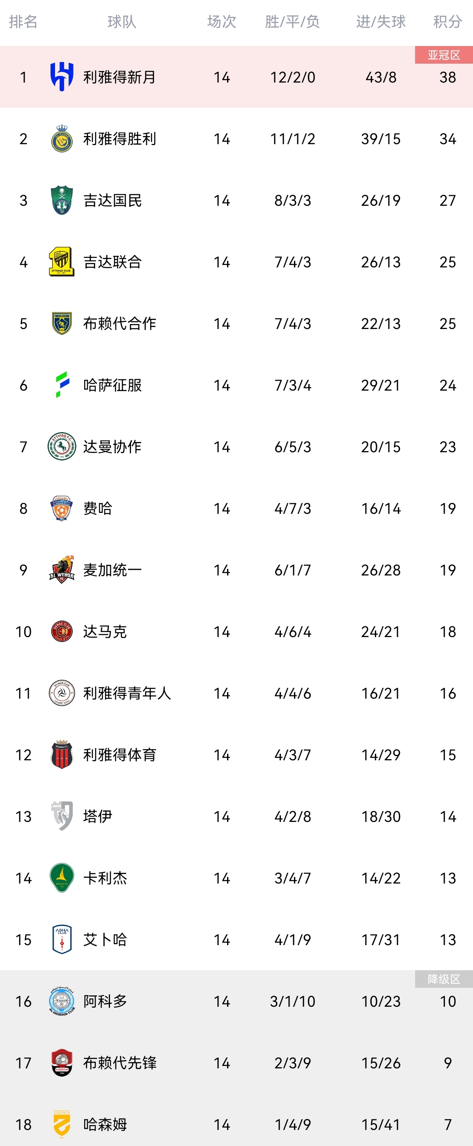Select the 进/失球 column header
Viewport: 473px width, 1146px height.
[x=381, y=21]
